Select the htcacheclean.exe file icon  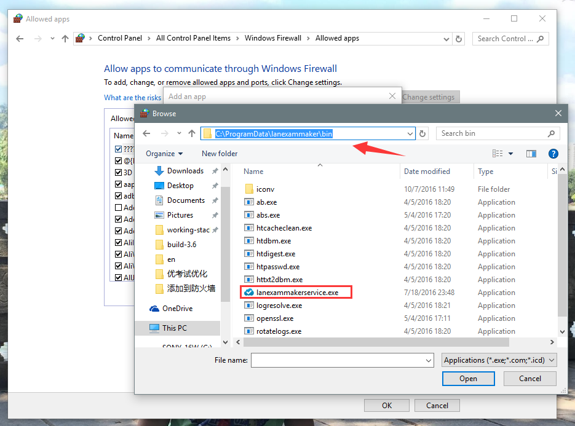coord(249,227)
